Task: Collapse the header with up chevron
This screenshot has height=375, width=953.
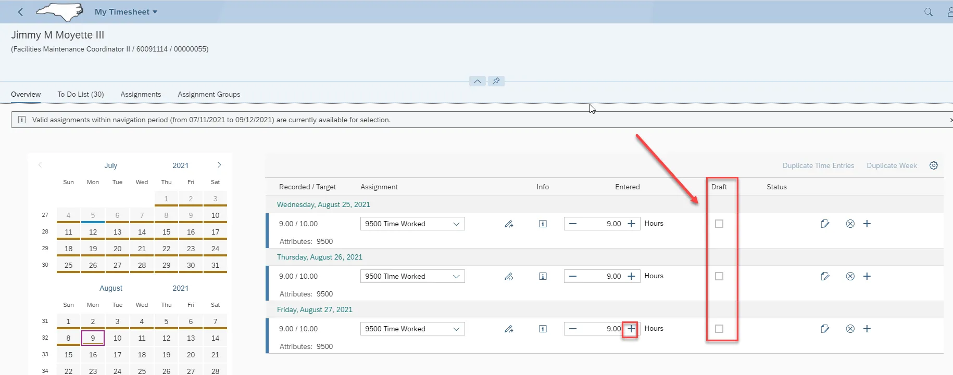Action: point(477,81)
